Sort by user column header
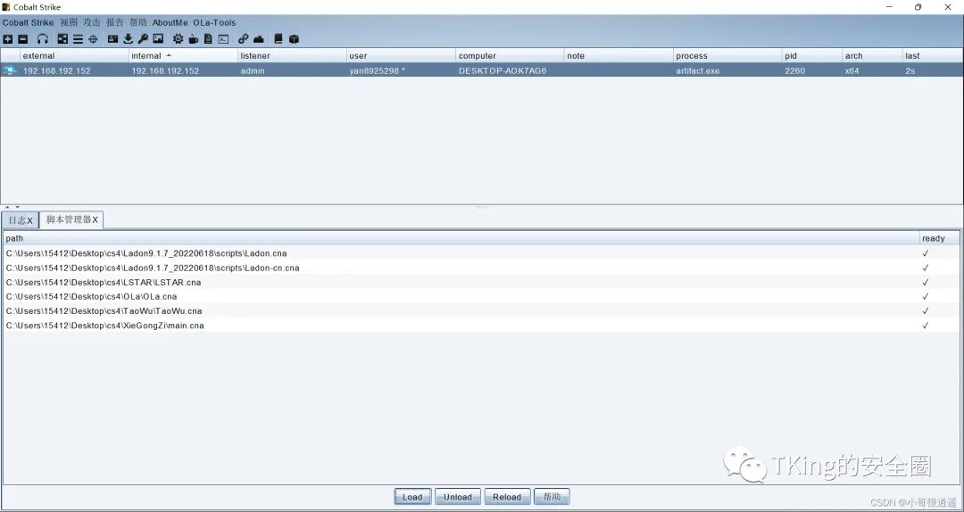This screenshot has width=964, height=512. click(x=401, y=56)
